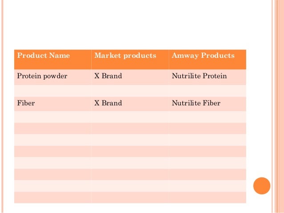Viewport: 284px width, 213px height.
Task: Click the X Brand cell in Protein row
Action: coord(130,77)
